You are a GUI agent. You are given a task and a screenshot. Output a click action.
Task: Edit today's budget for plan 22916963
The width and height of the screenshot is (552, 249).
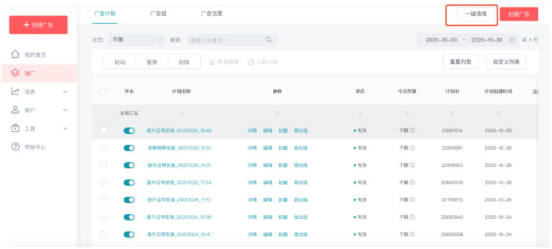[413, 165]
